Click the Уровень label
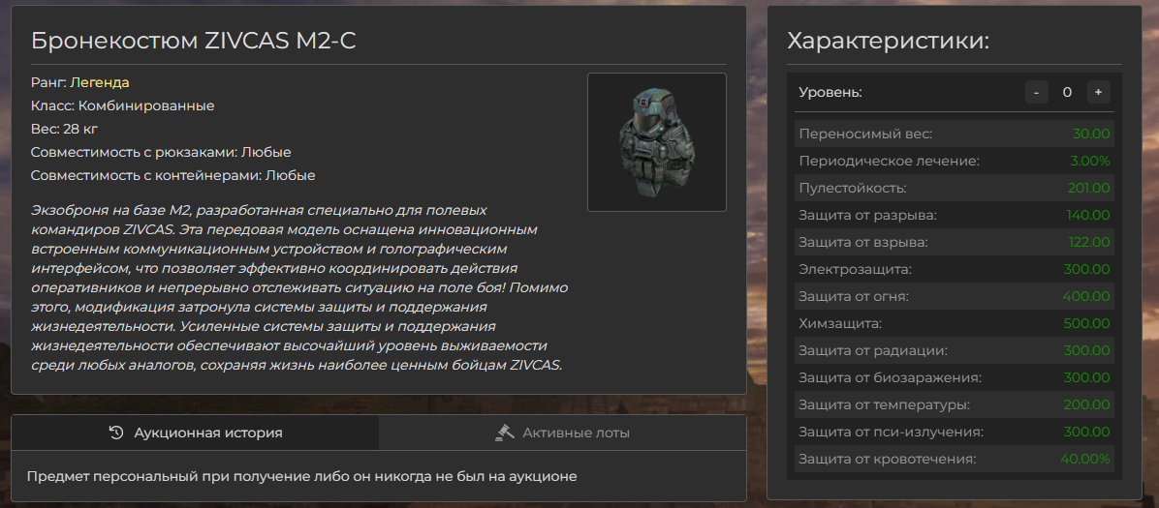Image resolution: width=1159 pixels, height=508 pixels. (x=830, y=92)
